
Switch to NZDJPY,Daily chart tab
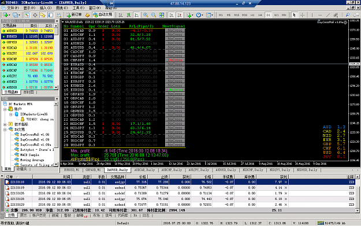click(280, 170)
